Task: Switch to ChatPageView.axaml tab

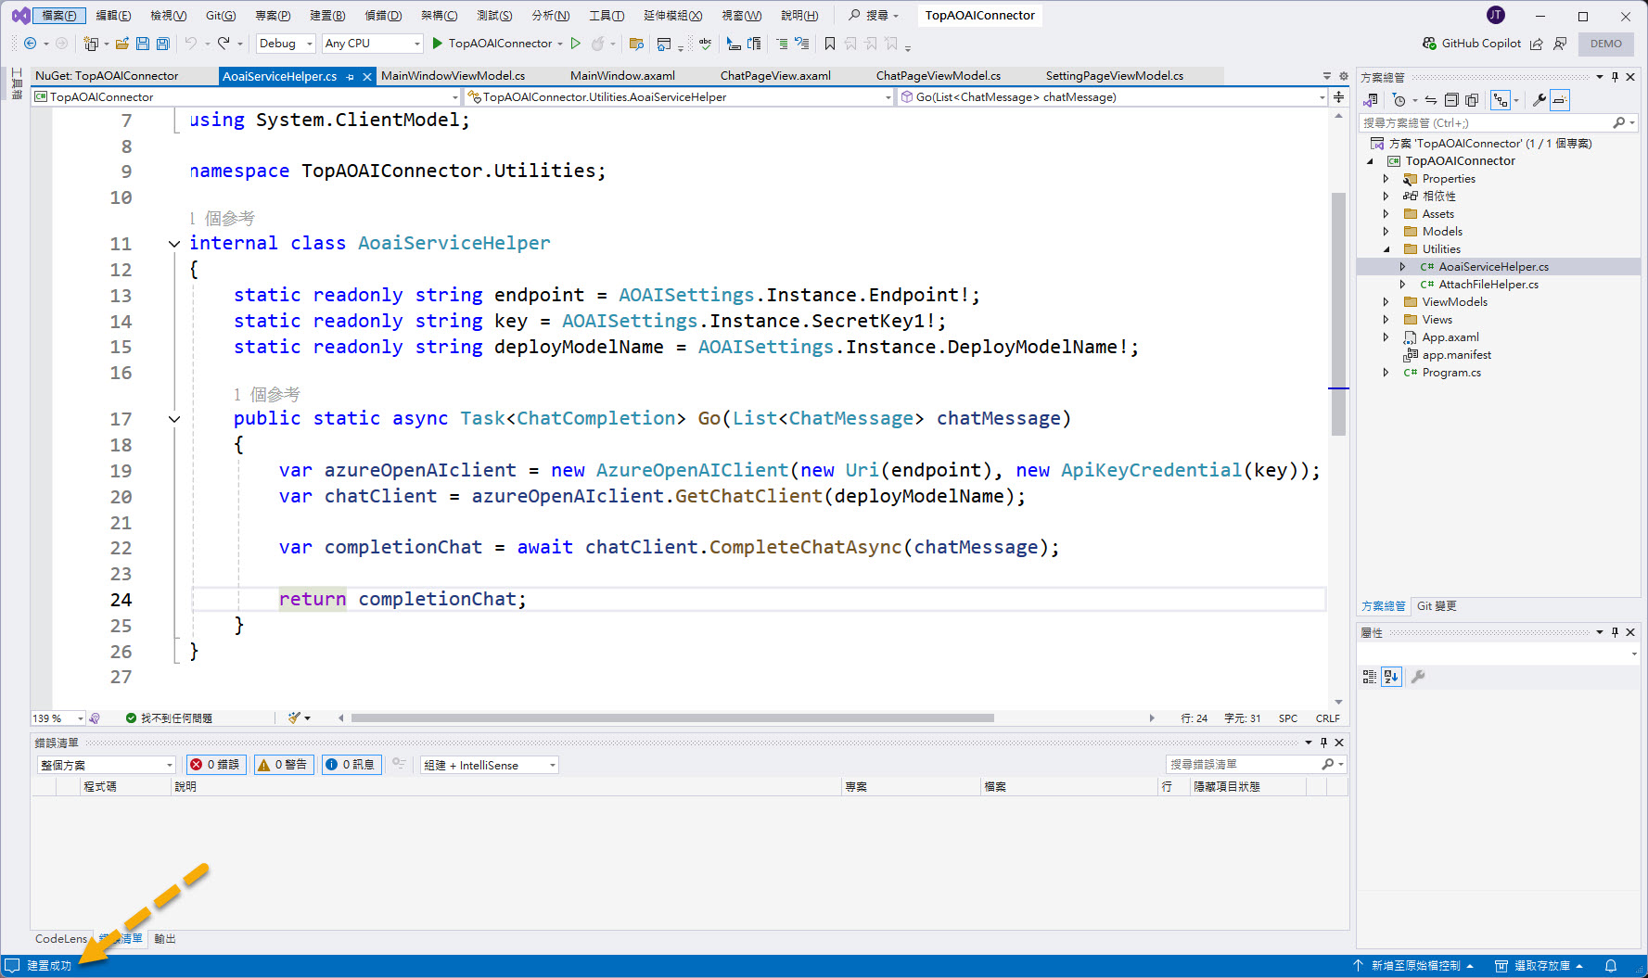Action: click(x=775, y=76)
